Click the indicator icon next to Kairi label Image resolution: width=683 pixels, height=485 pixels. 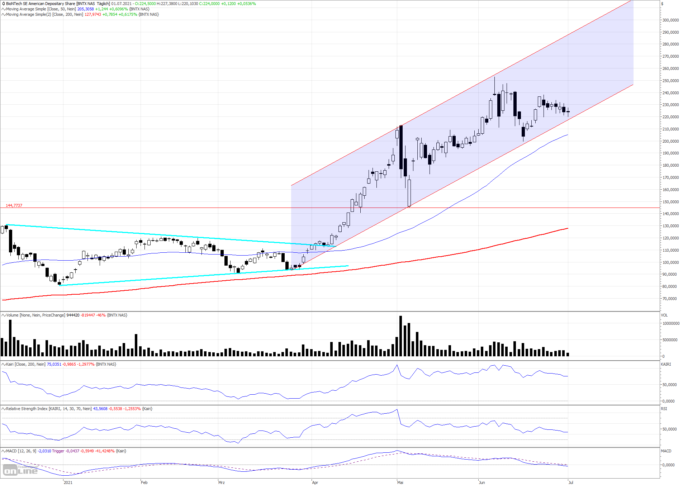pyautogui.click(x=4, y=364)
